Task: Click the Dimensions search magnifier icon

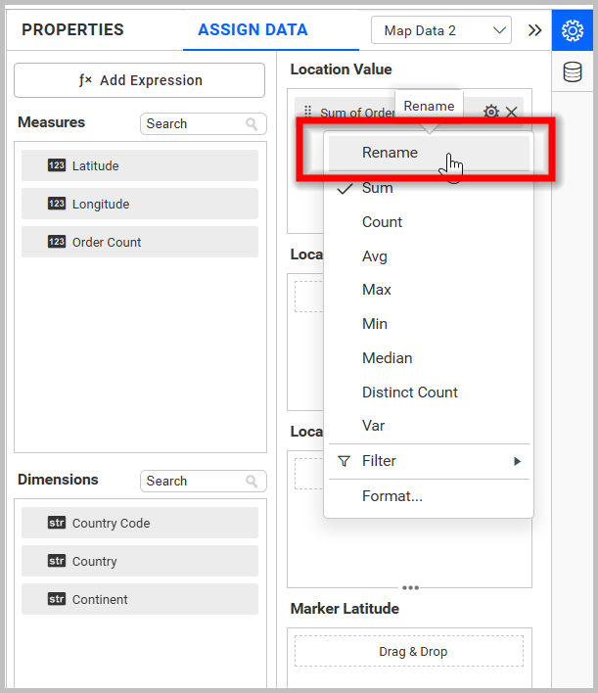Action: [x=253, y=482]
